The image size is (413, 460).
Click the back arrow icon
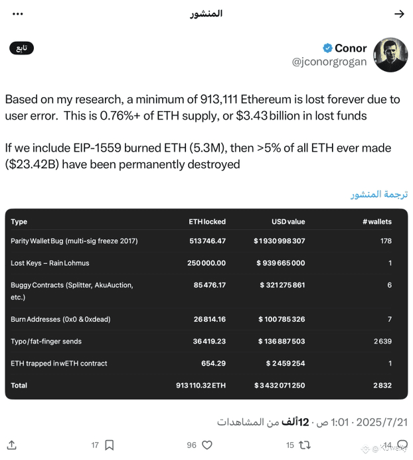[399, 14]
